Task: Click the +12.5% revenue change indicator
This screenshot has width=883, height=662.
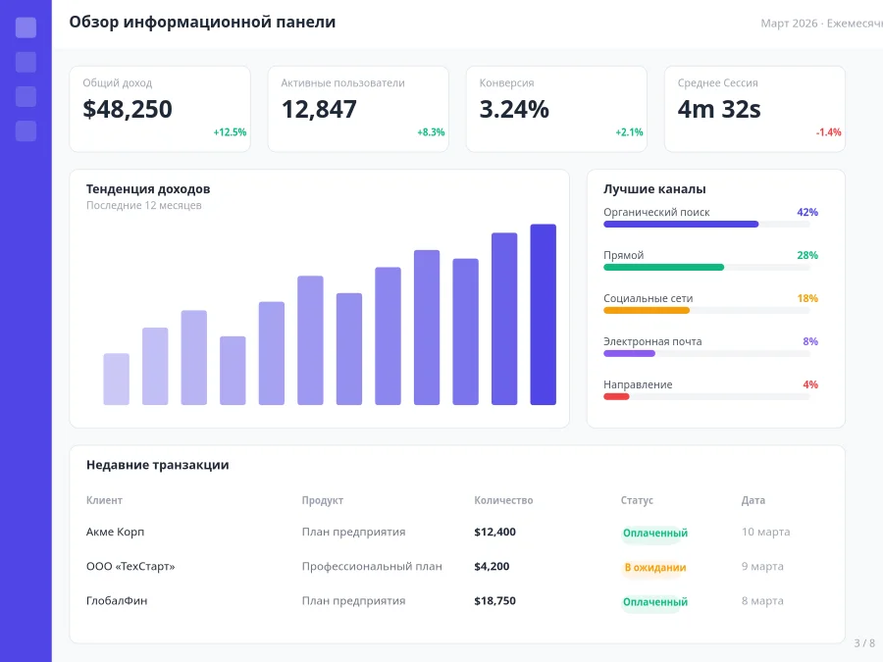Action: pos(230,132)
